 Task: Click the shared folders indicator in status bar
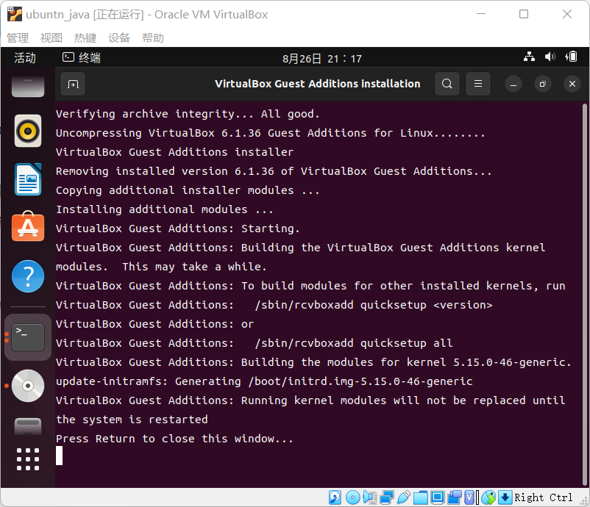coord(421,497)
